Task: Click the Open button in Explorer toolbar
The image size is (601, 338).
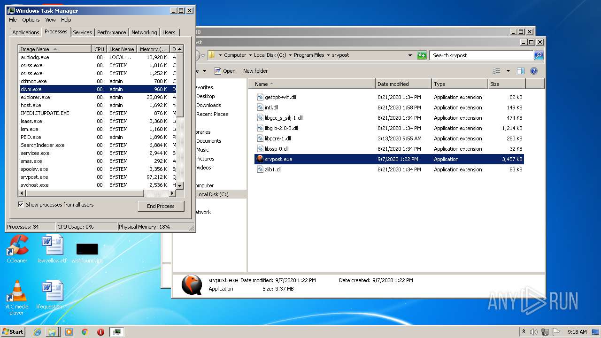Action: (x=225, y=71)
